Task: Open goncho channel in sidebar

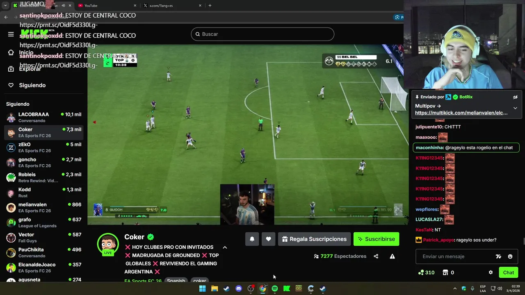Action: [x=43, y=163]
